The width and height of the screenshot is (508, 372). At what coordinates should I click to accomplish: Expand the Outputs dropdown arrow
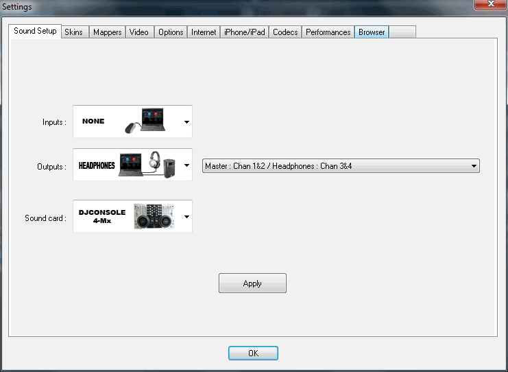186,165
